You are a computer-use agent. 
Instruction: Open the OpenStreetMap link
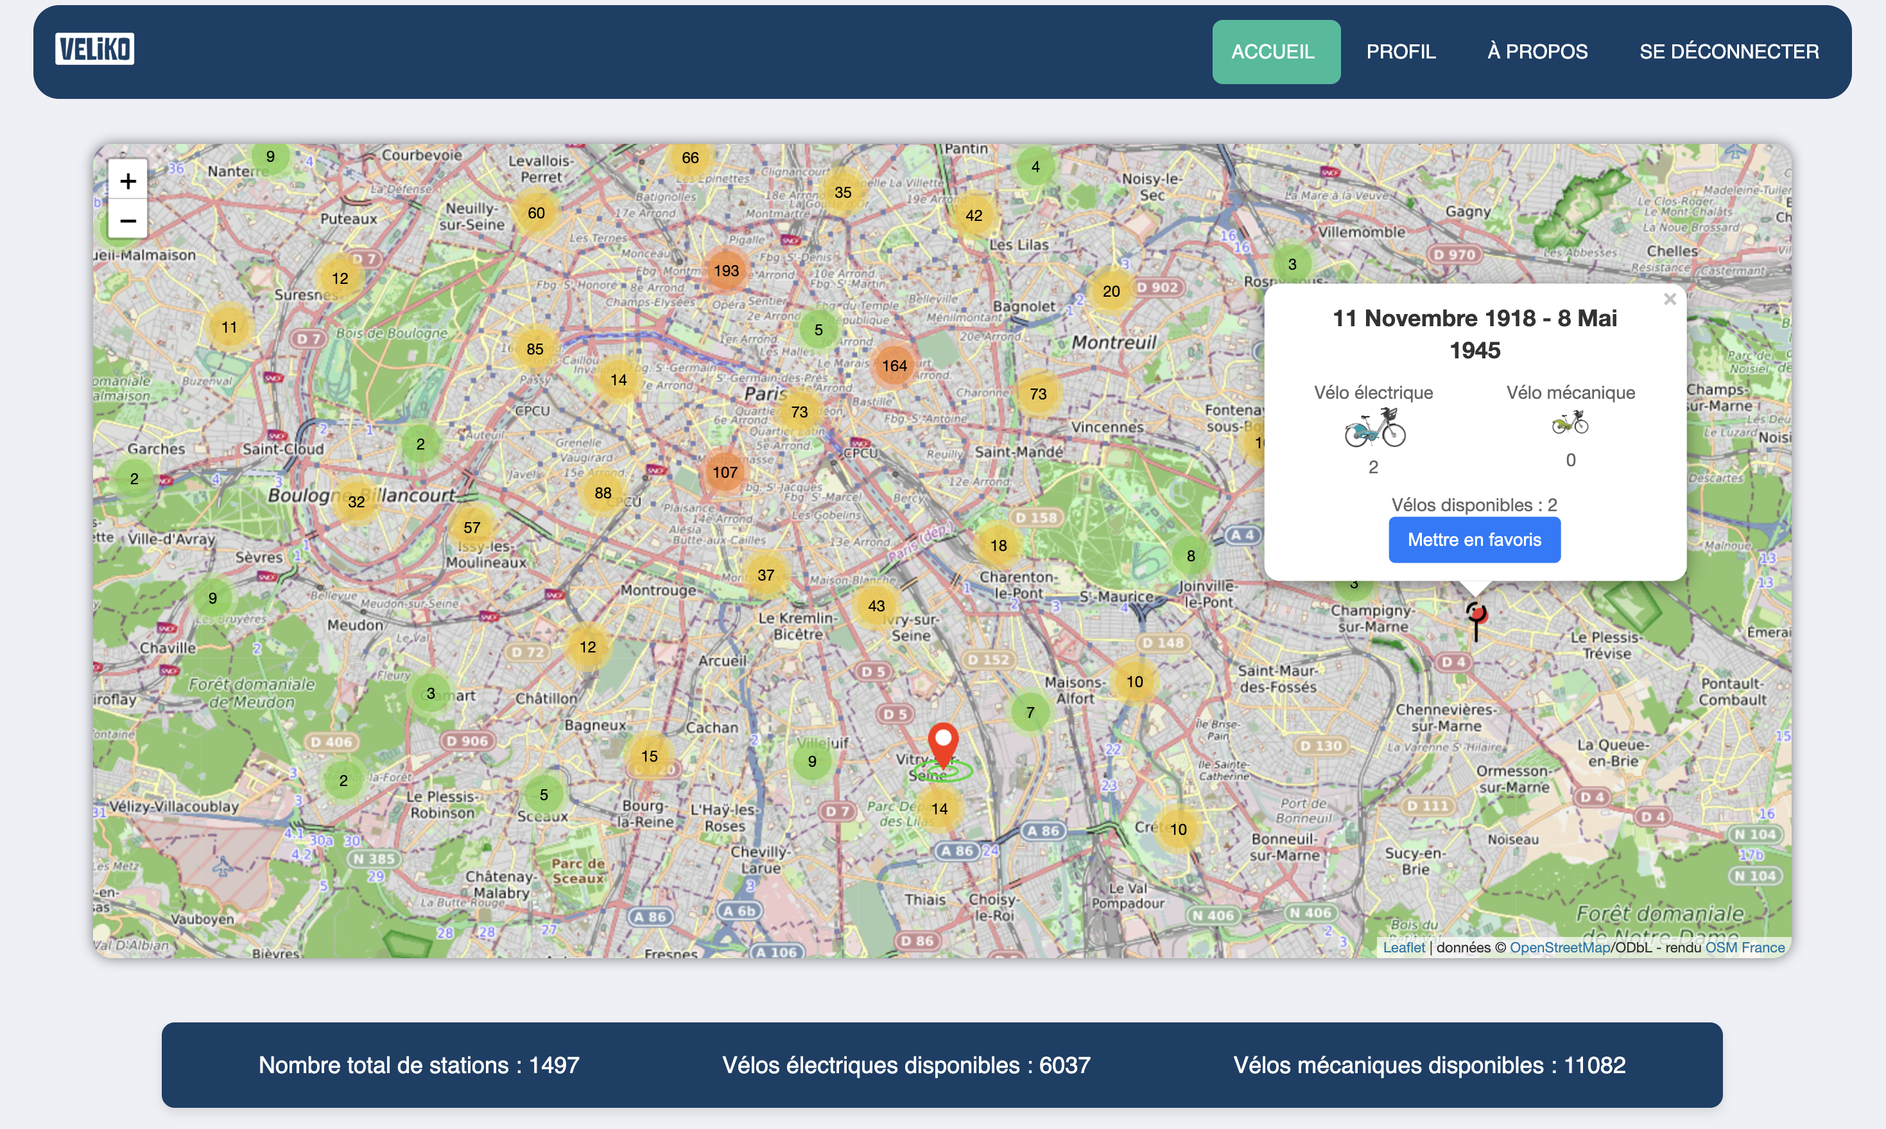click(x=1559, y=947)
